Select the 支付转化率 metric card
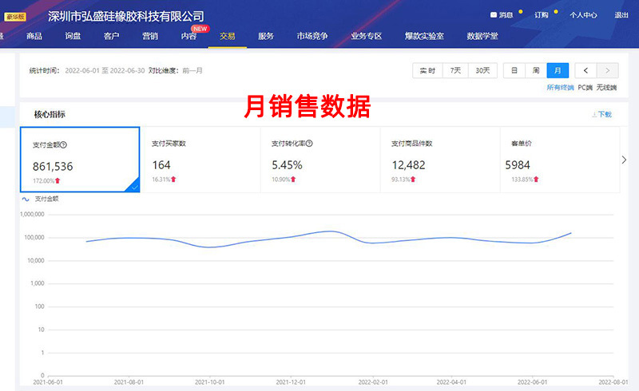Viewport: 639px width, 391px height. [x=320, y=160]
